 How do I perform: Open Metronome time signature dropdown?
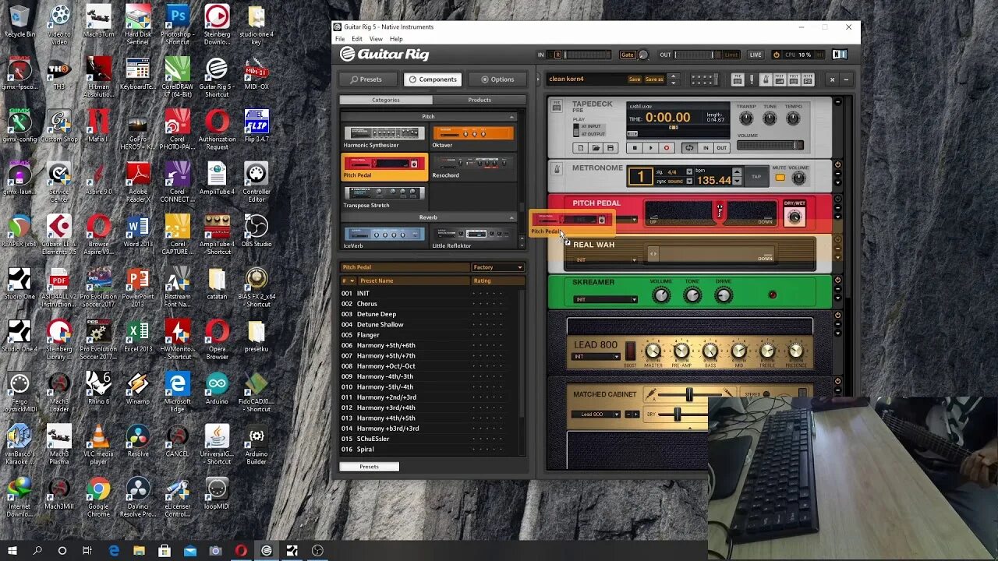[689, 171]
